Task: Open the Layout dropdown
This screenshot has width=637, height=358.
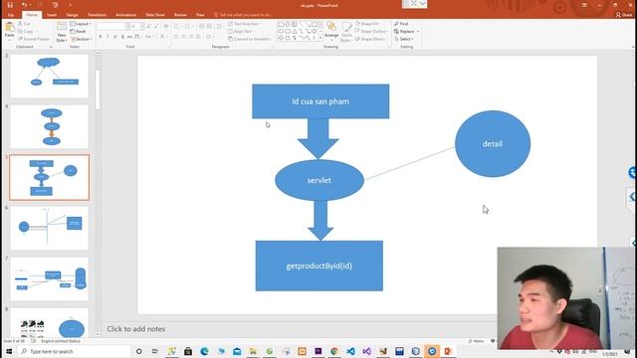Action: [80, 24]
